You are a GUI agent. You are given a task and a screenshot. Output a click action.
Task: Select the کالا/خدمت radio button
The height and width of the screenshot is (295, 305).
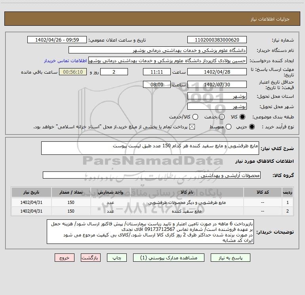coord(195,117)
